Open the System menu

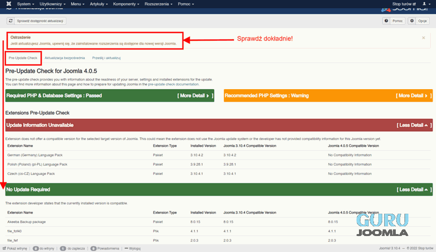(x=25, y=4)
